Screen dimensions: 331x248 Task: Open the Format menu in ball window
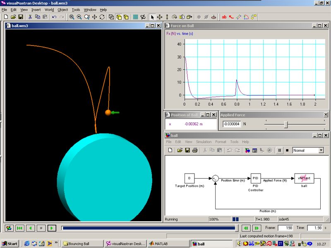221,142
